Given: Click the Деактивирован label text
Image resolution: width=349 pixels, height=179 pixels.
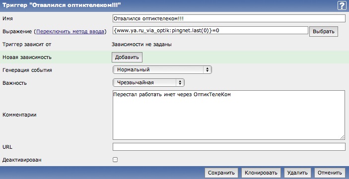Looking at the screenshot, I should point(22,160).
